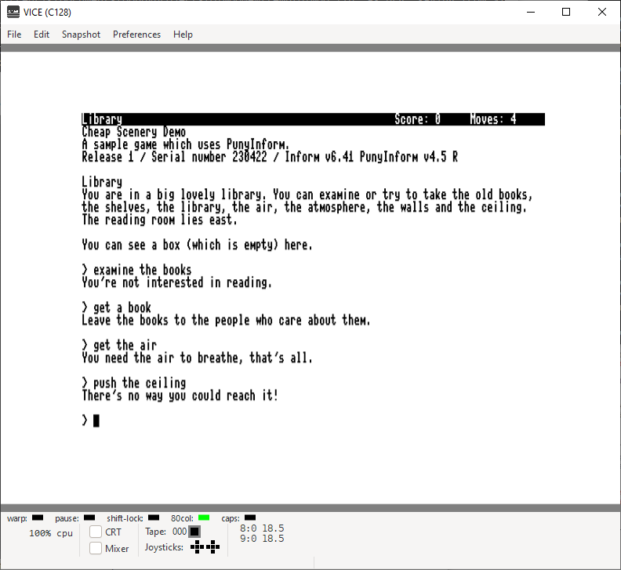Open the Preferences menu
Screen dimensions: 621x570
136,34
